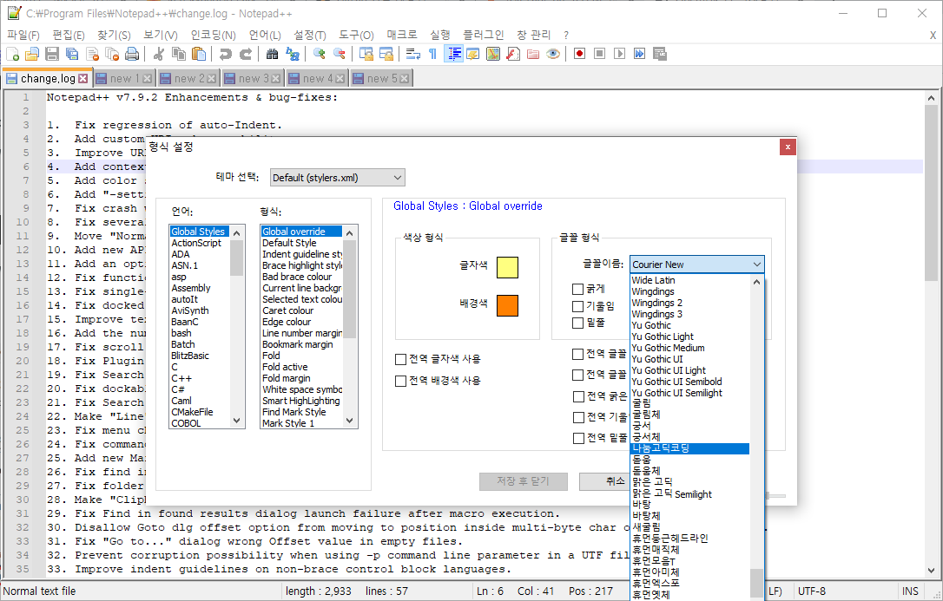Click UTF-8 in the status bar
The image size is (943, 601).
[x=811, y=591]
